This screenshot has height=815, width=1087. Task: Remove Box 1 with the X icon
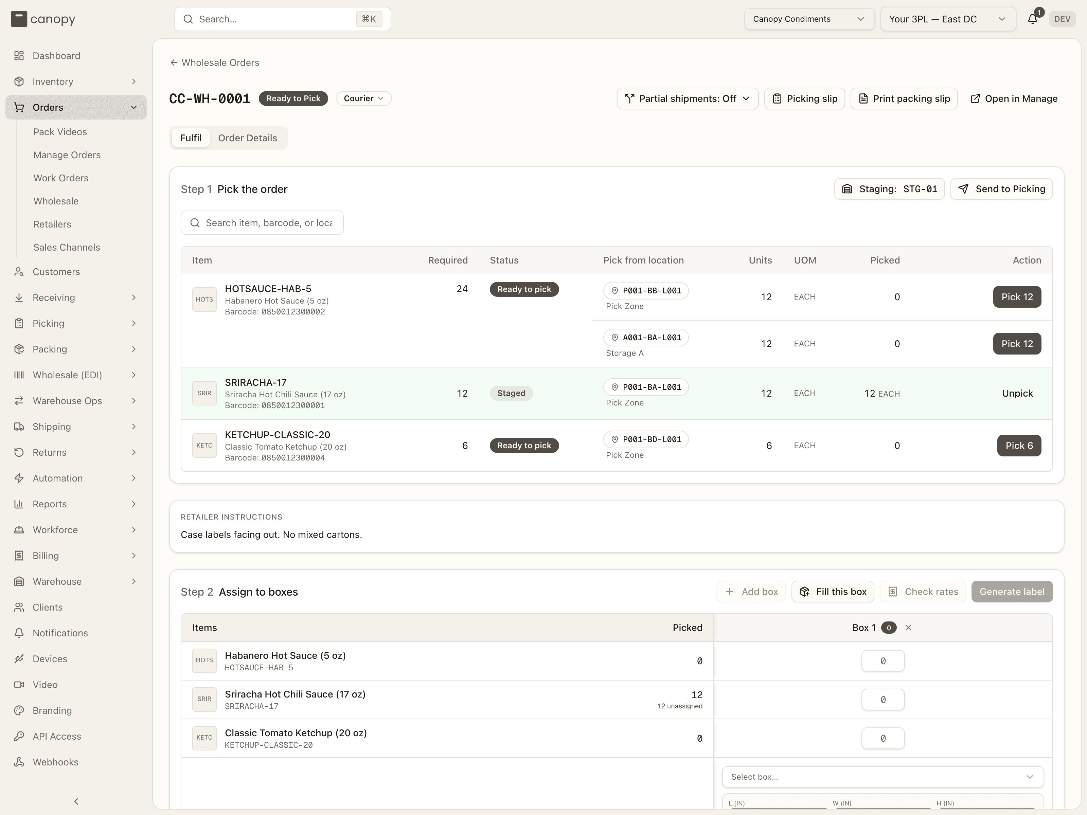(908, 627)
